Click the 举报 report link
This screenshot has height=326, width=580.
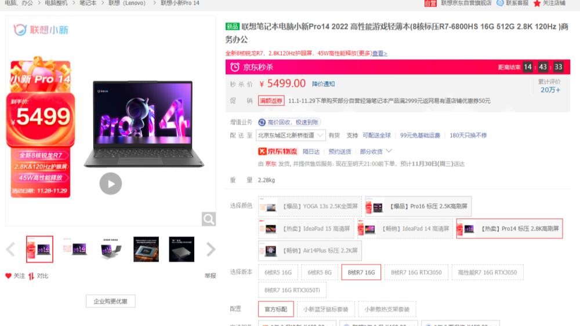click(x=210, y=276)
